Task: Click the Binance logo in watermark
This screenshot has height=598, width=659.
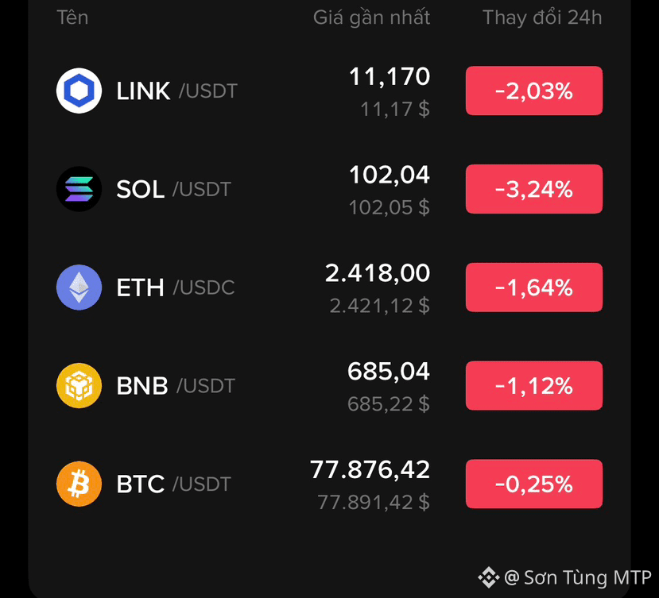Action: [489, 577]
